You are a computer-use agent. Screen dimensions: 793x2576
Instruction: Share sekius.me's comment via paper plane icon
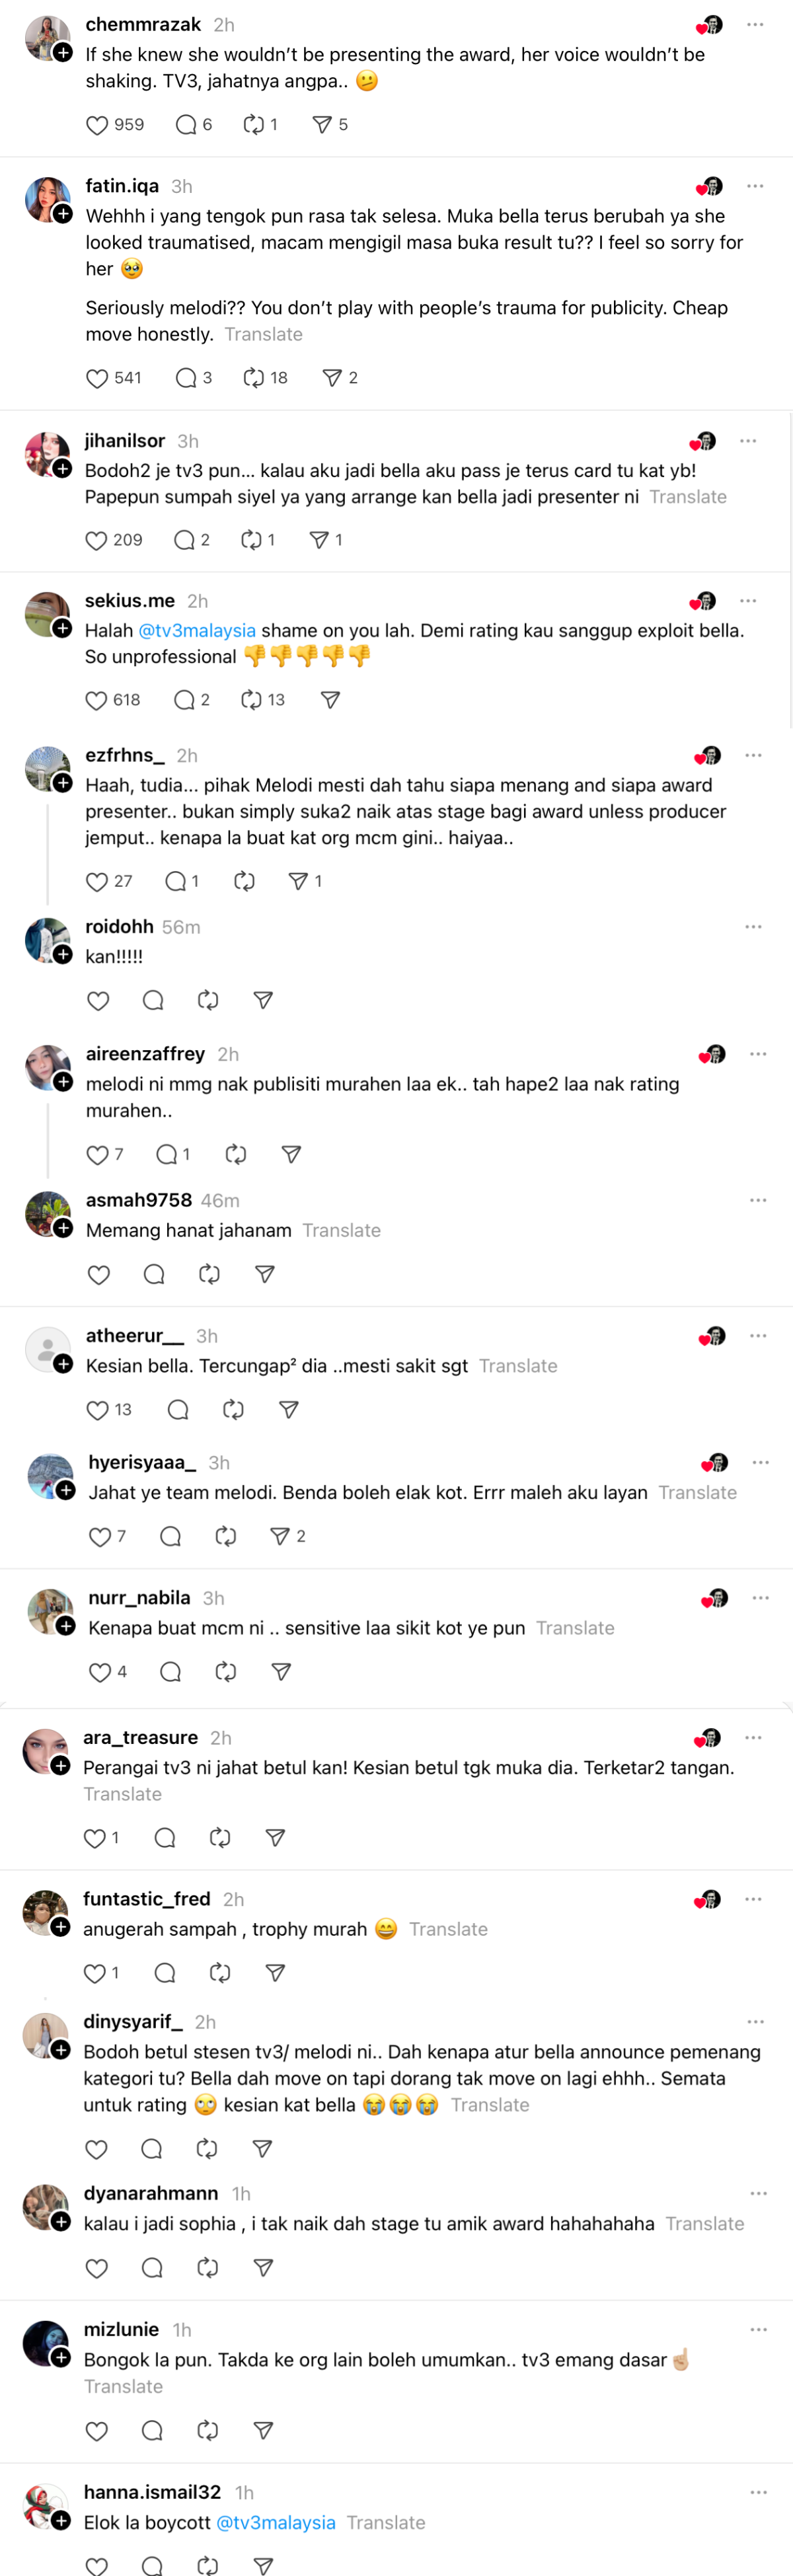(x=330, y=700)
